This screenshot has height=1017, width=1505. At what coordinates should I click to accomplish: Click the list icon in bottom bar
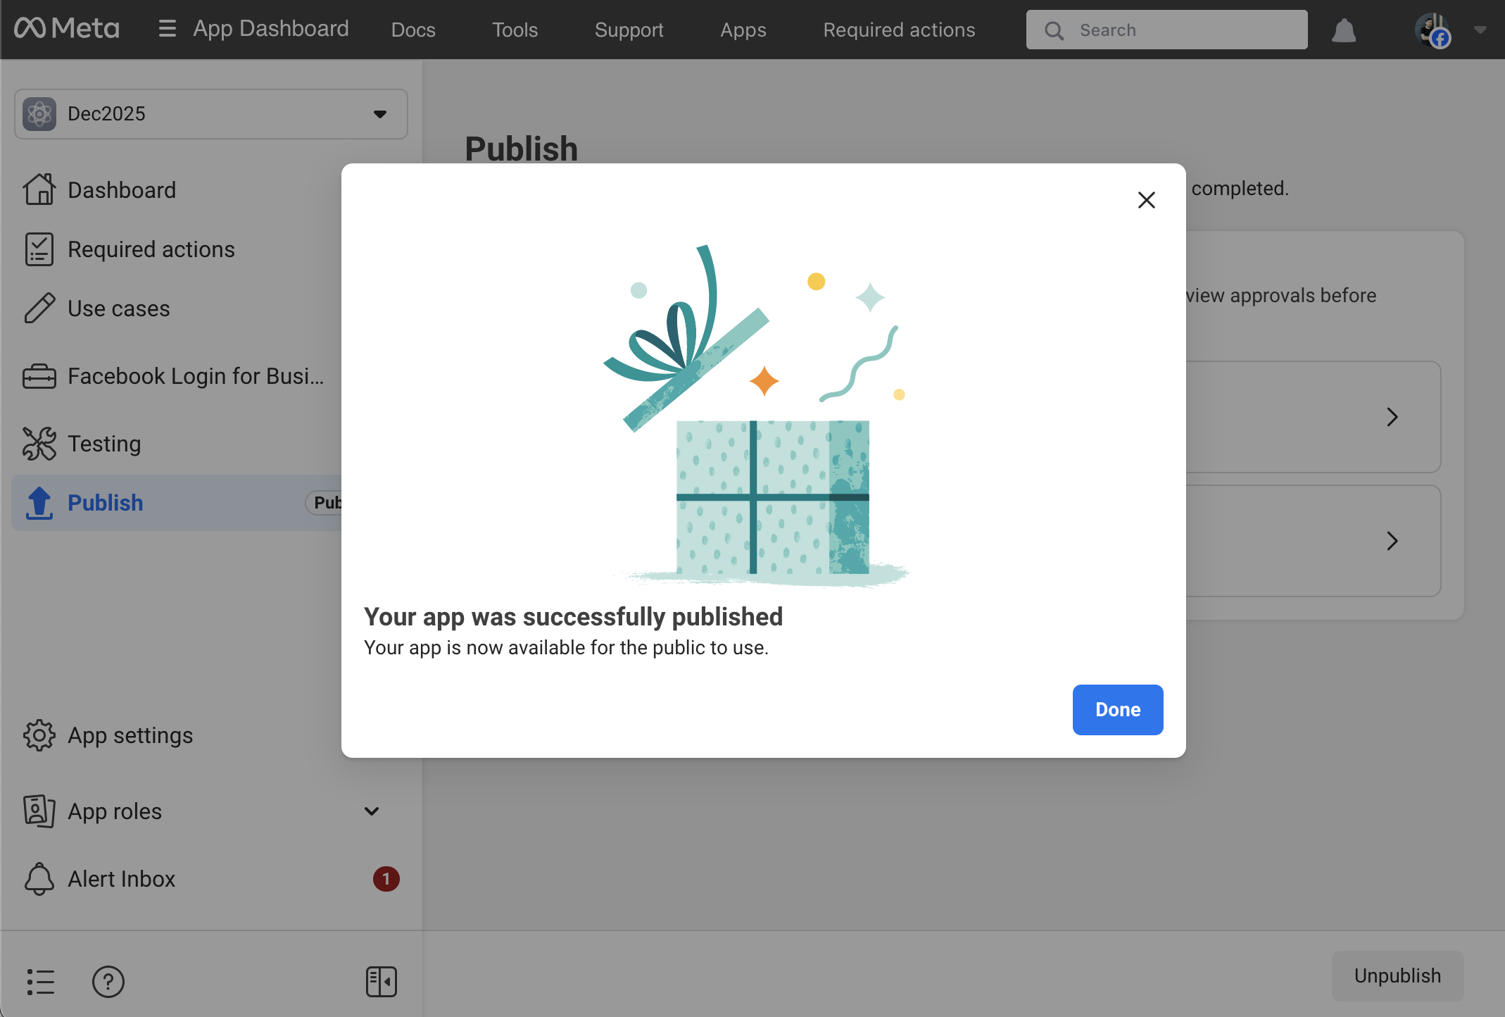[41, 982]
